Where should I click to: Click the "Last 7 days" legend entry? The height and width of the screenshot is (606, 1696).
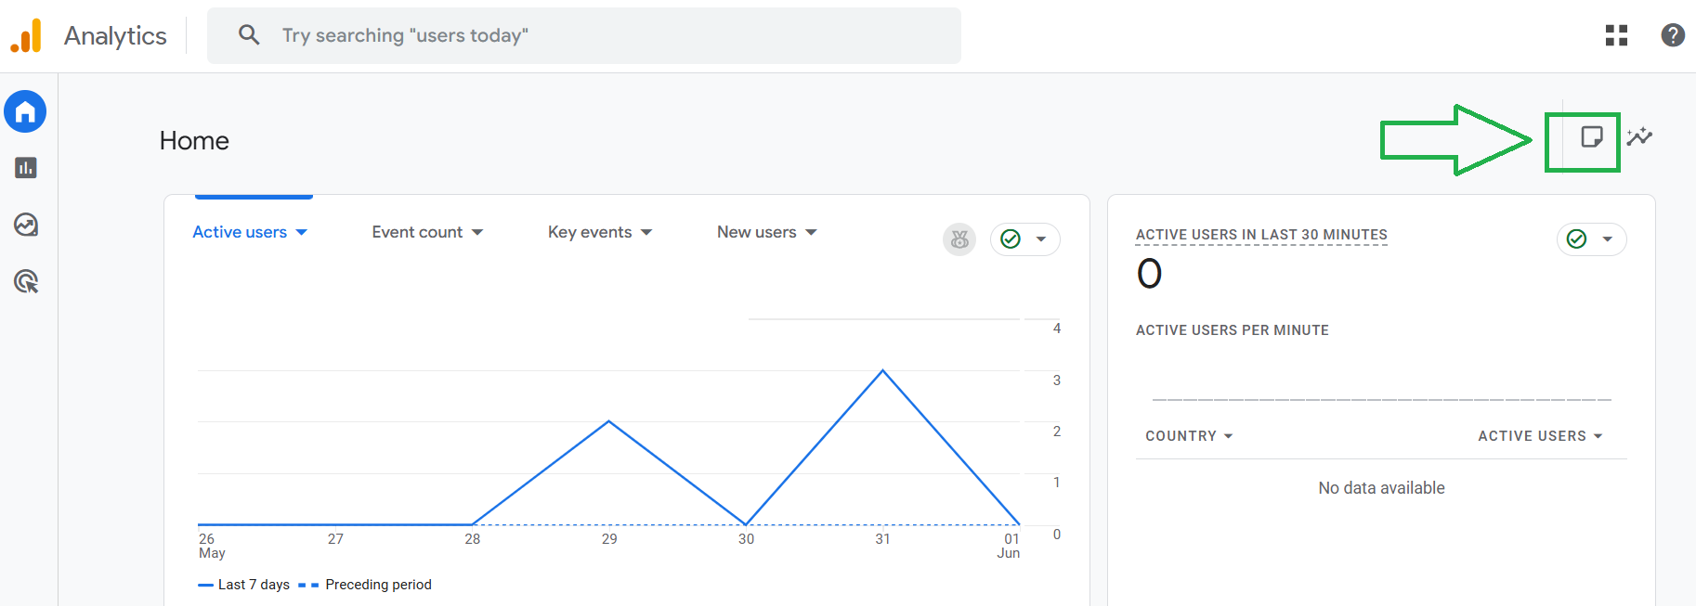pyautogui.click(x=244, y=585)
